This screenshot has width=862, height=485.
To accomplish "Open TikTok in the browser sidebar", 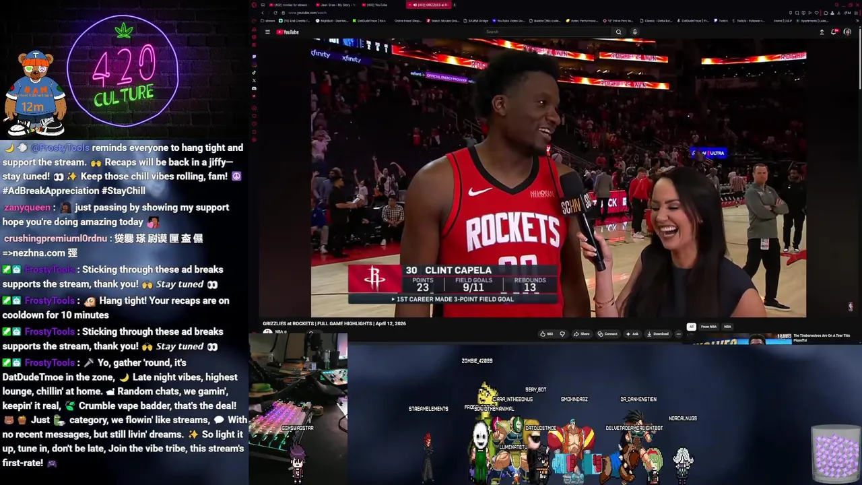I will click(254, 72).
